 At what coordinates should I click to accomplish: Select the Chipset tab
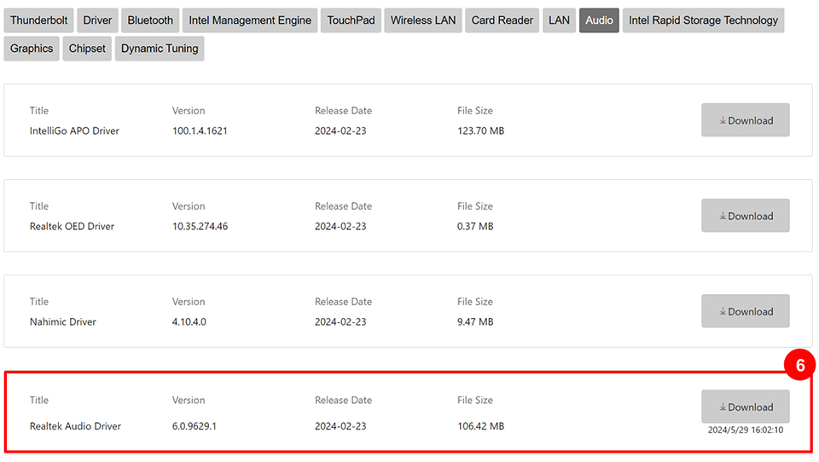(87, 49)
